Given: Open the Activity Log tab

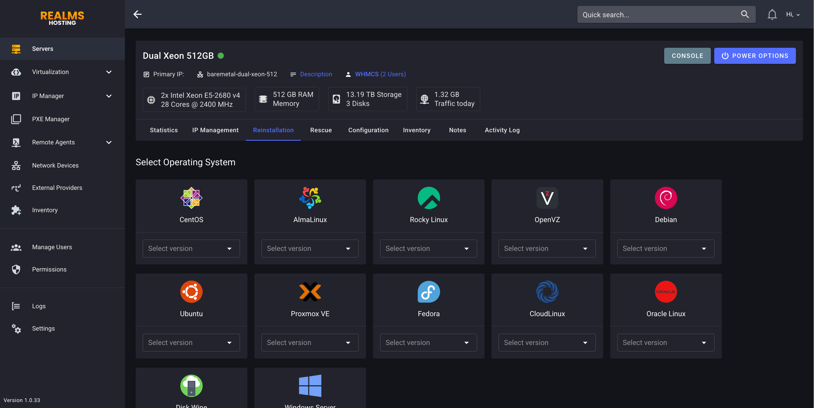Looking at the screenshot, I should click(x=502, y=130).
